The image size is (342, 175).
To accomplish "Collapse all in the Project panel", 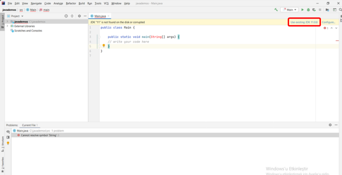I will pyautogui.click(x=72, y=16).
